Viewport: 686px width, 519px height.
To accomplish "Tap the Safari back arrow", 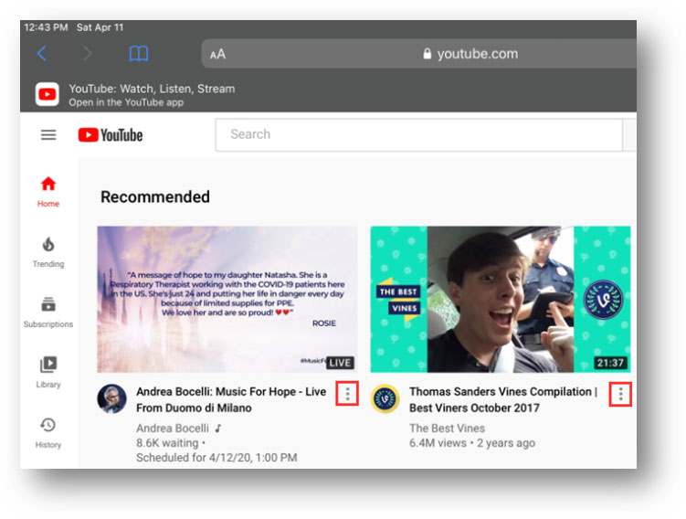I will click(42, 53).
